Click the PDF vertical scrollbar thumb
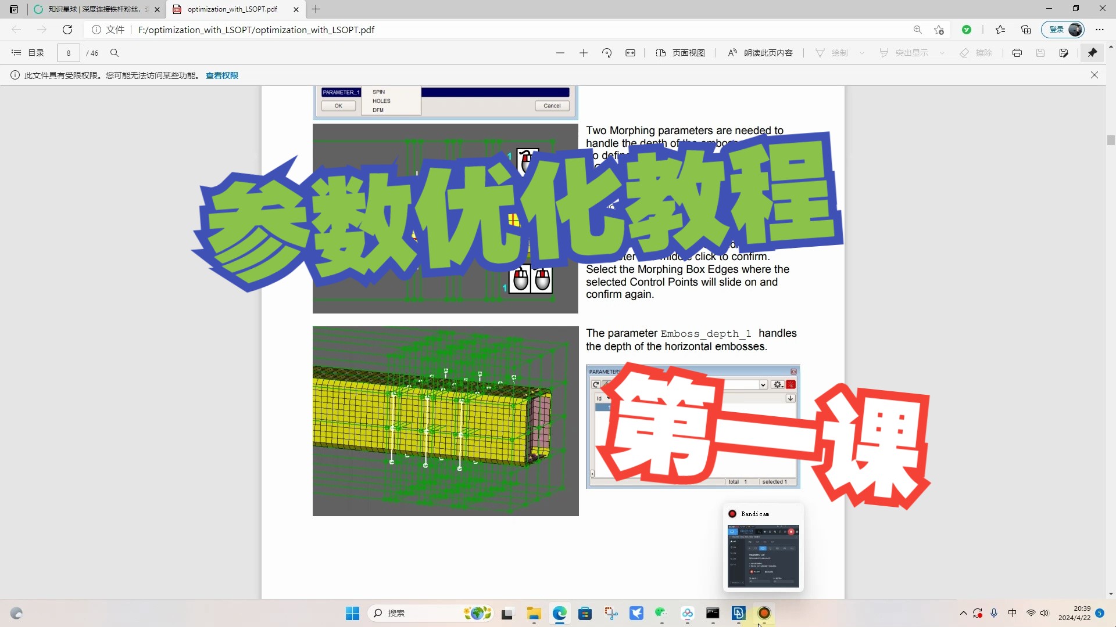Image resolution: width=1116 pixels, height=627 pixels. coord(1111,140)
